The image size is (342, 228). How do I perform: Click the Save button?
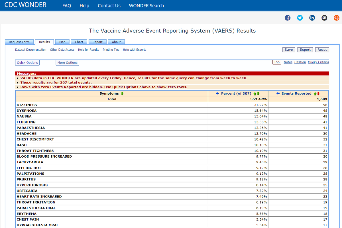point(289,50)
